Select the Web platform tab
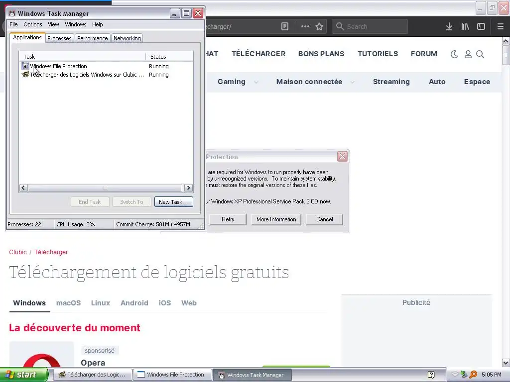 tap(189, 303)
